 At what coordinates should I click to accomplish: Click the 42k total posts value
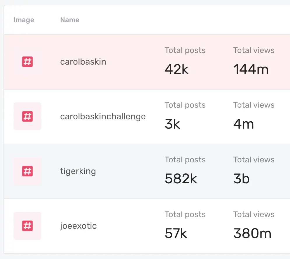pyautogui.click(x=177, y=69)
